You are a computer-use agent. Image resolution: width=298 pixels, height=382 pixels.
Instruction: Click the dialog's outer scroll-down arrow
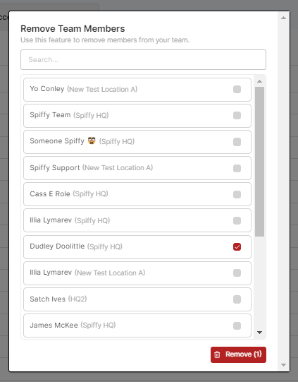[x=283, y=365]
